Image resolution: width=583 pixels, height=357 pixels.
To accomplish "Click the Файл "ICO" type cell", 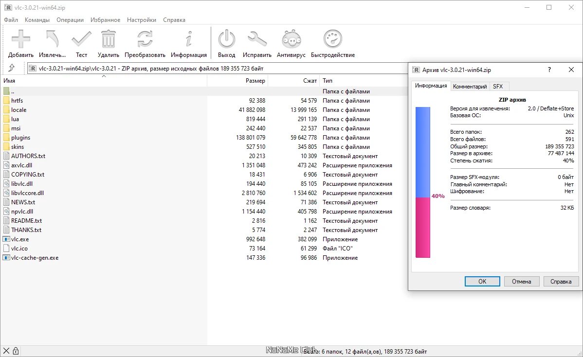I will coord(337,248).
